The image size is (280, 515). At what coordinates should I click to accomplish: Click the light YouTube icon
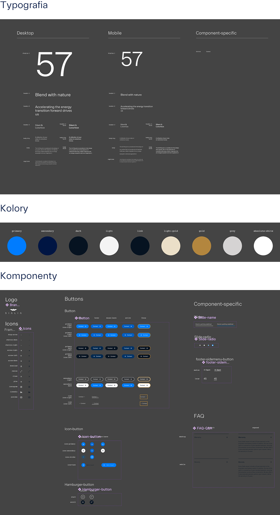(21, 397)
